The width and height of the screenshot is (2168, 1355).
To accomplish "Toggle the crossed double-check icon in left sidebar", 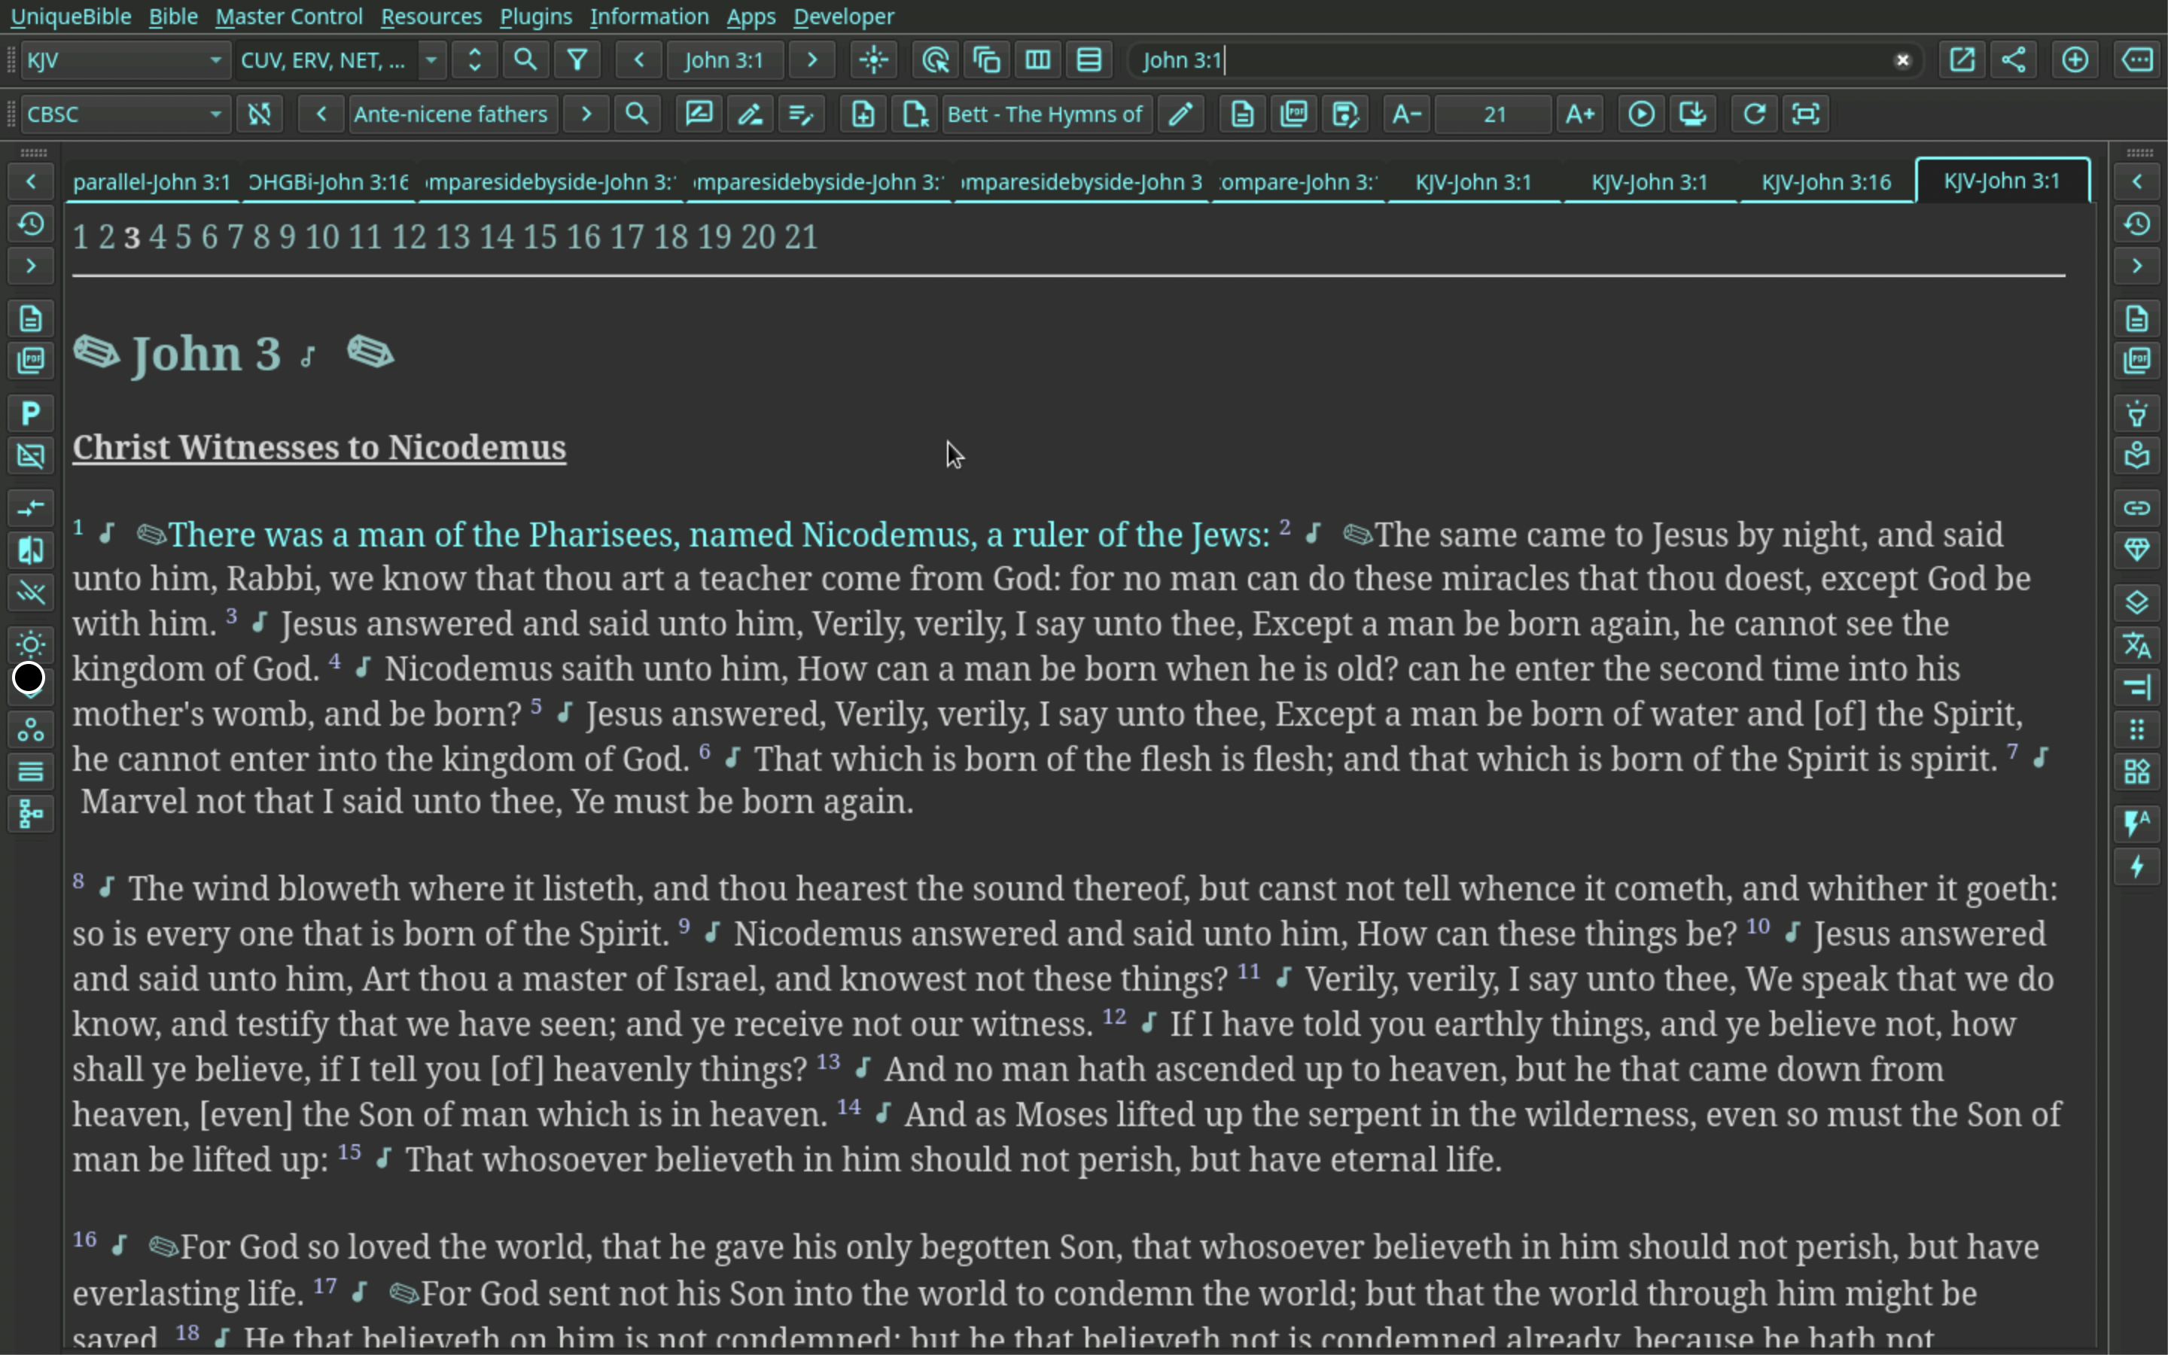I will click(x=30, y=592).
